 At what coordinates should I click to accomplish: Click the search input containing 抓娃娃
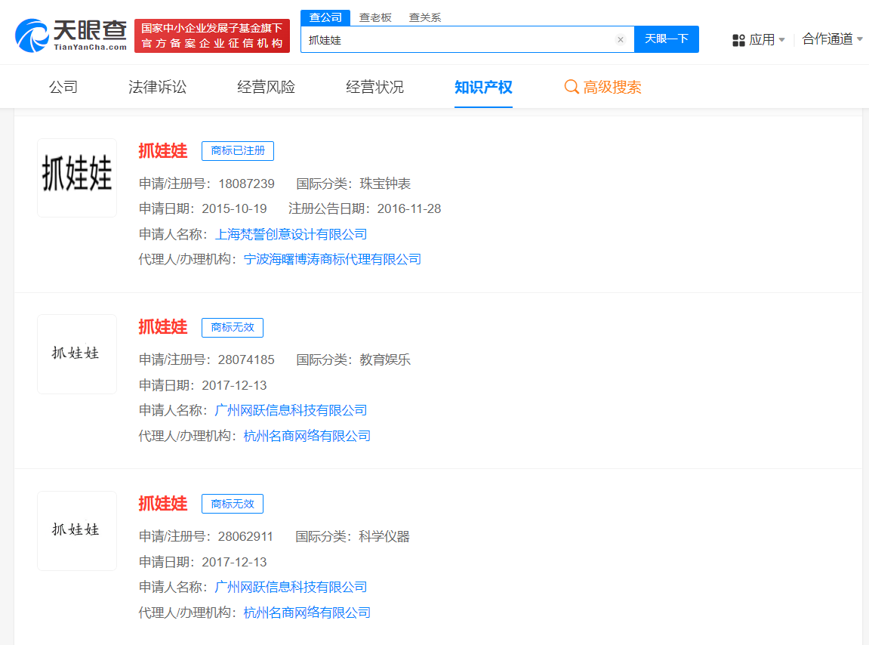click(457, 40)
